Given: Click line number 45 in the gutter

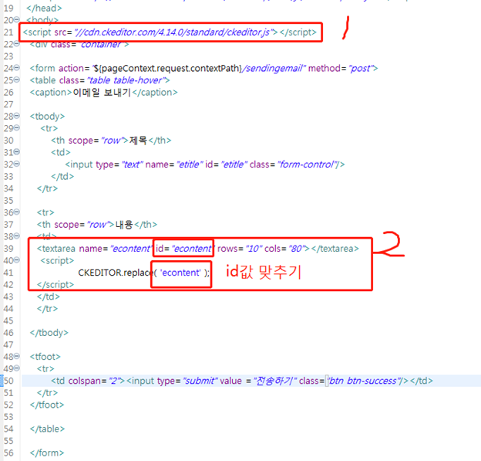Looking at the screenshot, I should pos(8,321).
